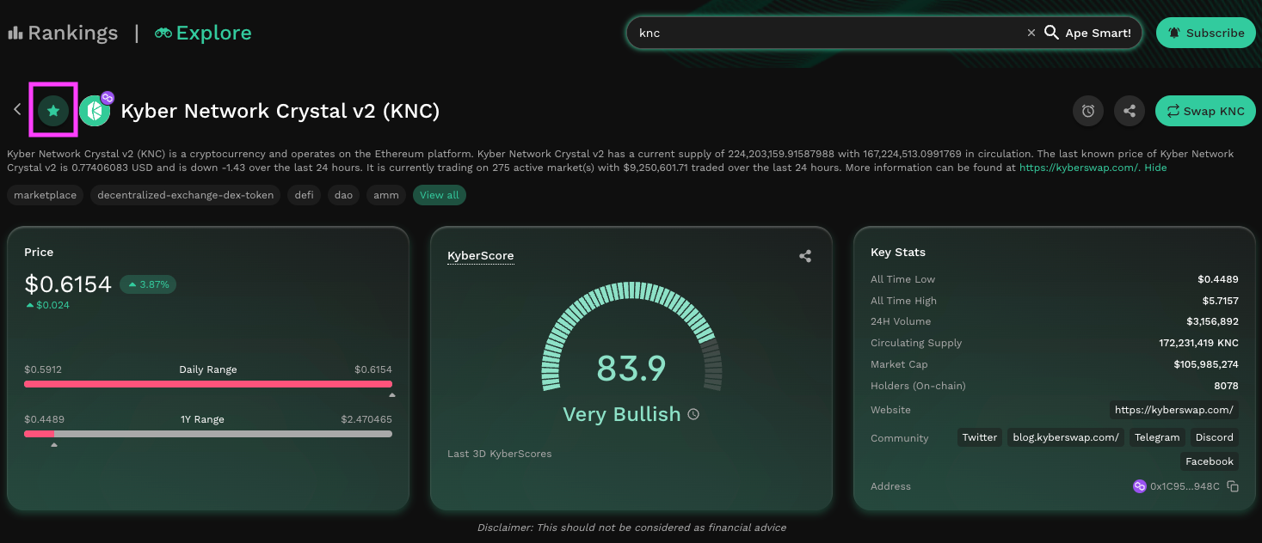Click the Last 3D KyberScores label

click(500, 454)
